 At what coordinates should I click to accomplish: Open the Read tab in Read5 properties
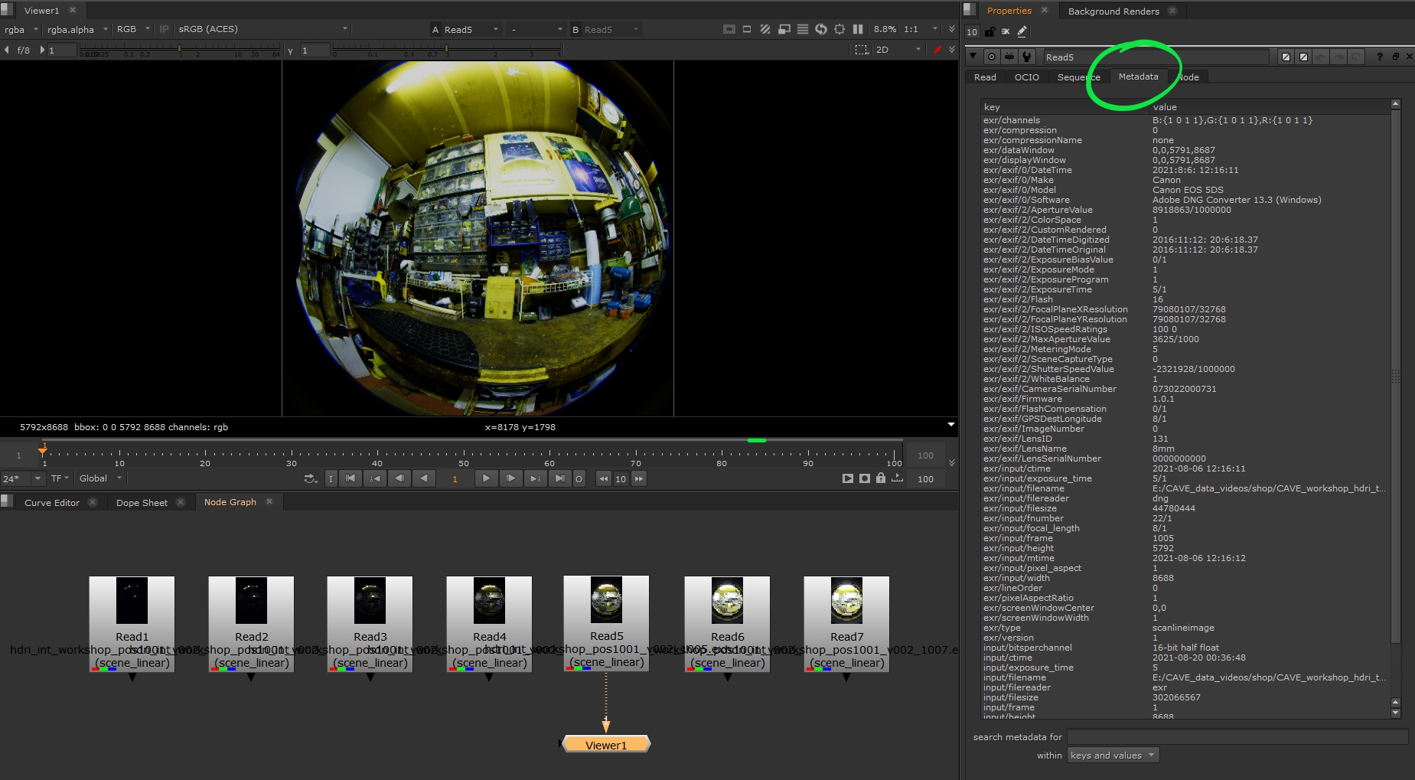point(985,77)
